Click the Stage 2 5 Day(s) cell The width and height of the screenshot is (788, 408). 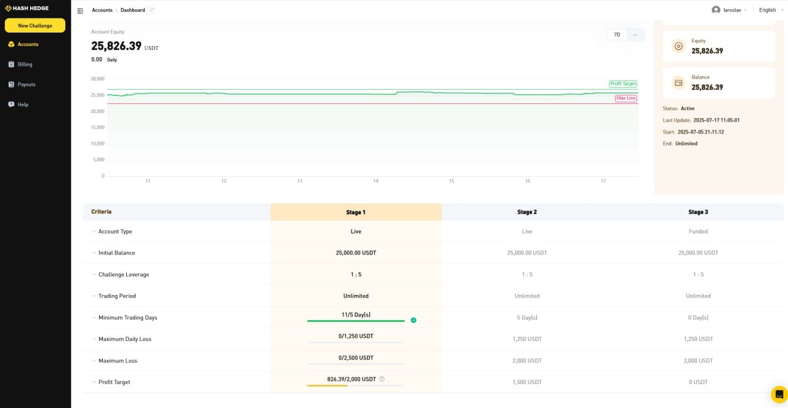tap(527, 318)
